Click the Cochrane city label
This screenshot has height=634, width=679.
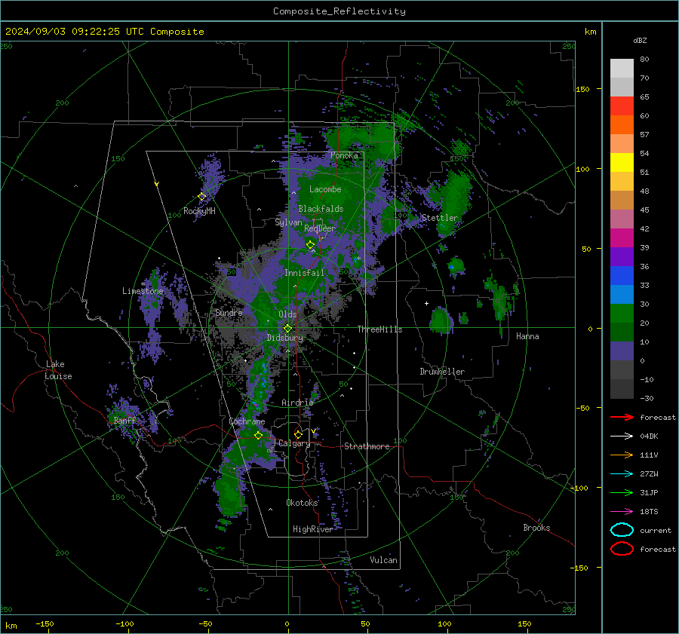click(247, 421)
